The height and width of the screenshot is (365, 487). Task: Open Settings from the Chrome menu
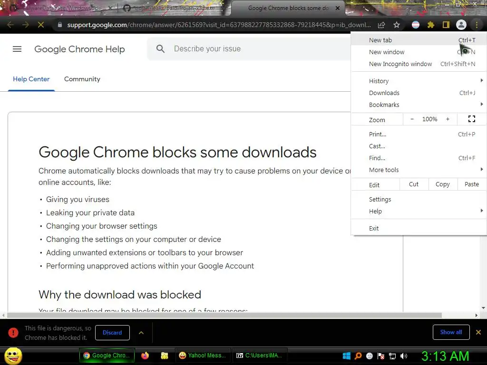point(419,199)
